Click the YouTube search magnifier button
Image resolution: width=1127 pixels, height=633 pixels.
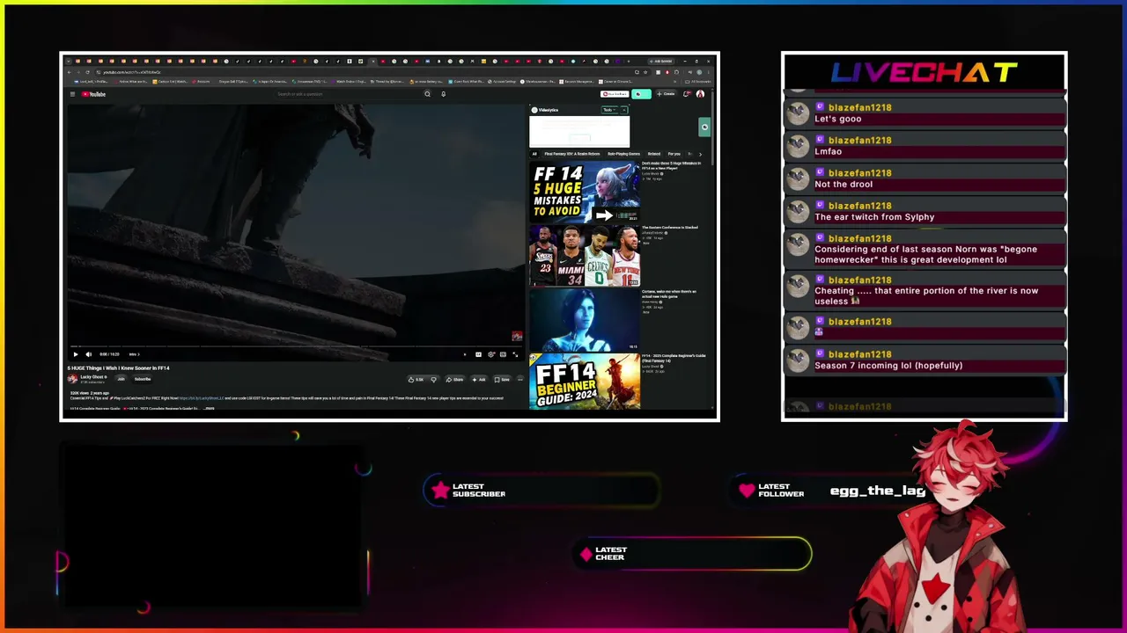tap(427, 94)
